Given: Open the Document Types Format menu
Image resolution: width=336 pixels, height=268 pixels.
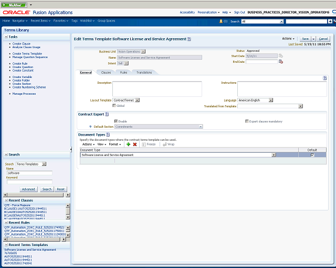Looking at the screenshot, I should (115, 144).
